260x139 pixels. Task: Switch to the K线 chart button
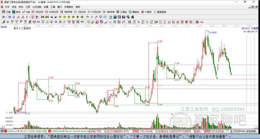pyautogui.click(x=26, y=12)
